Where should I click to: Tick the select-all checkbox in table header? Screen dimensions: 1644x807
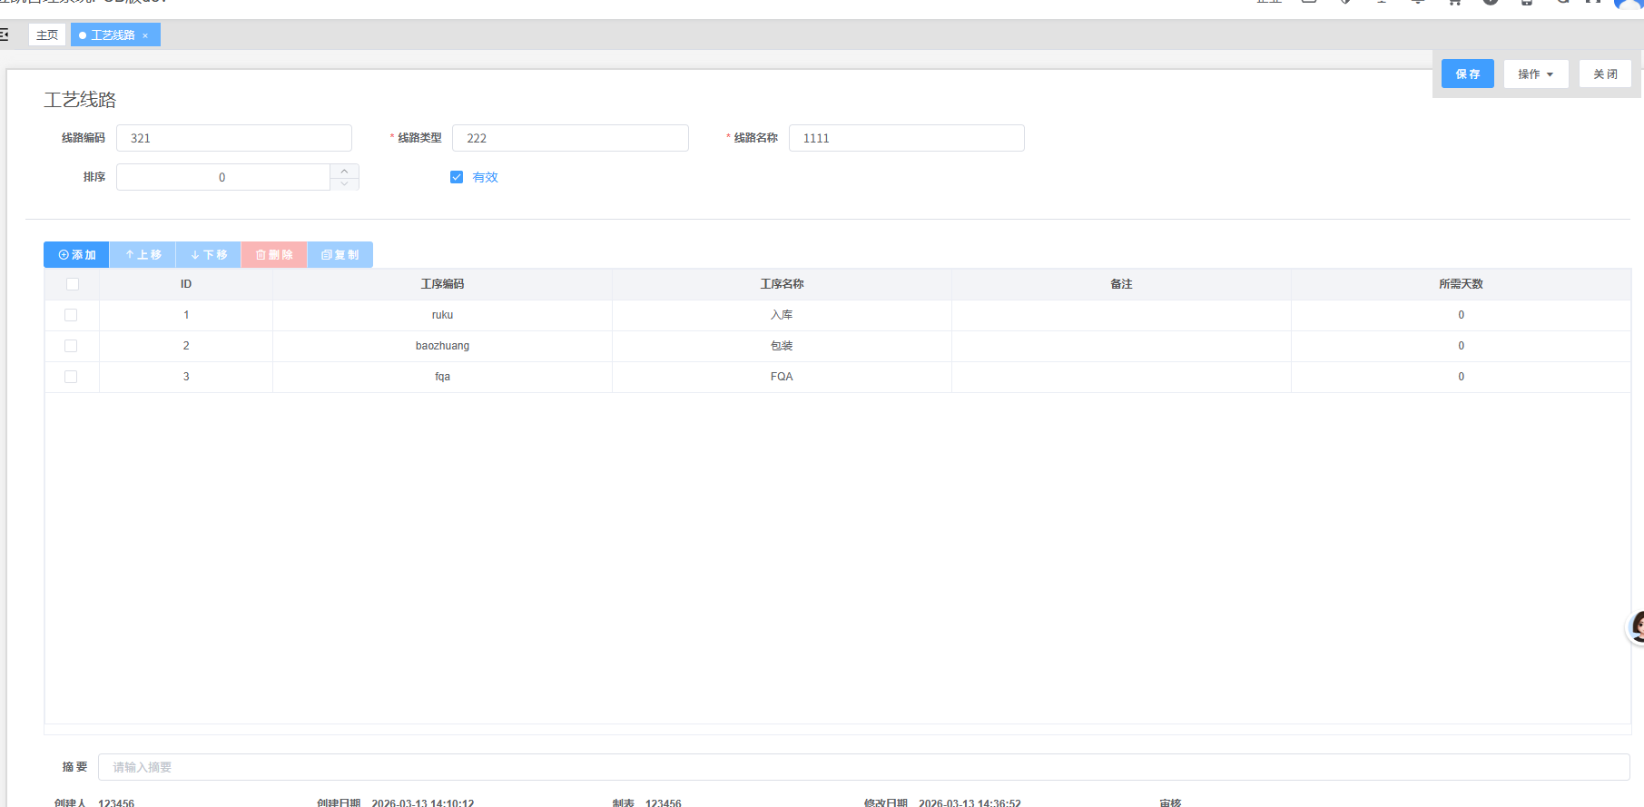click(73, 284)
